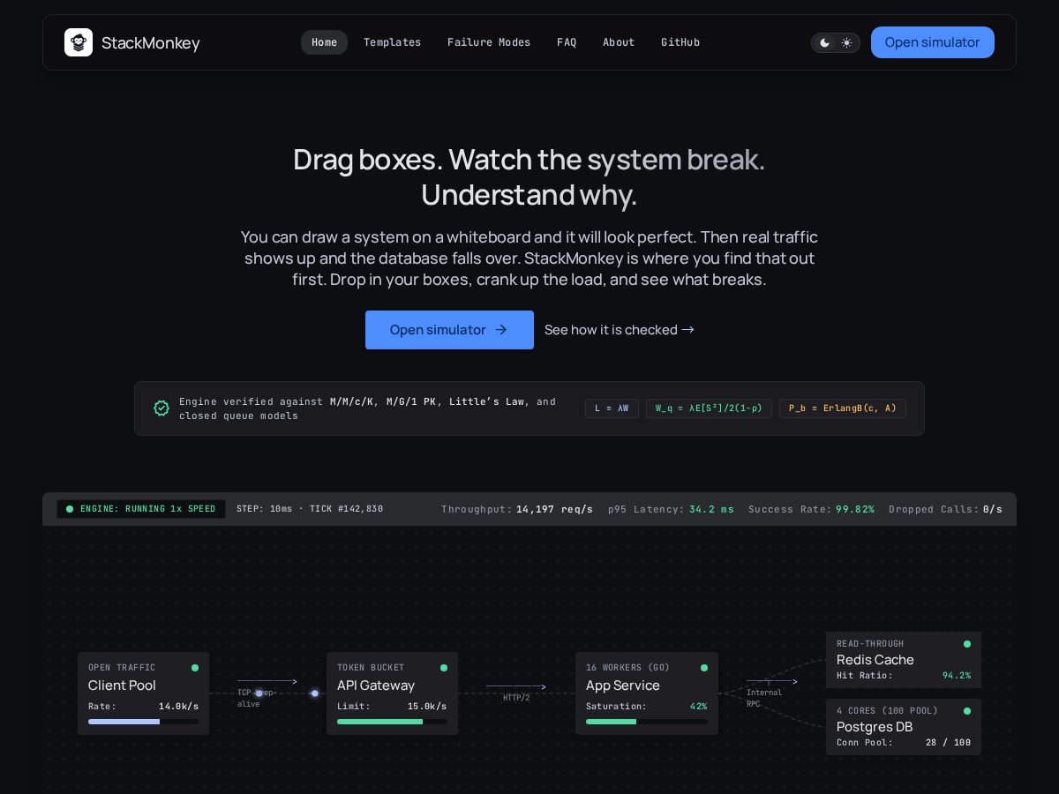Click the Limit 15.0k/s value
This screenshot has width=1059, height=794.
point(427,707)
